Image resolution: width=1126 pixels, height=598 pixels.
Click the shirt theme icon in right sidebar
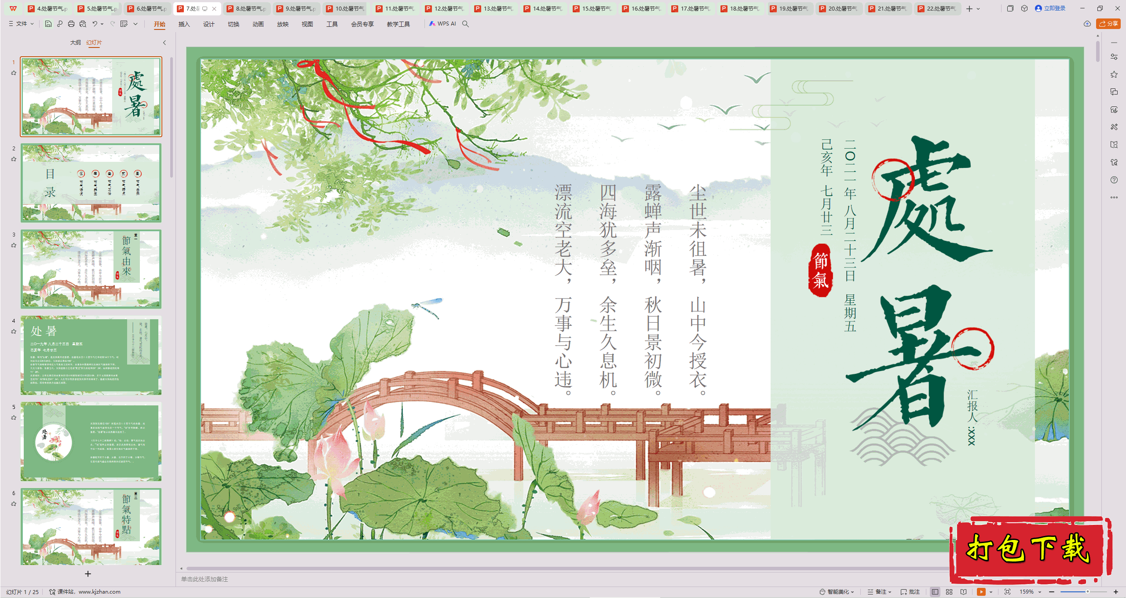point(1114,162)
